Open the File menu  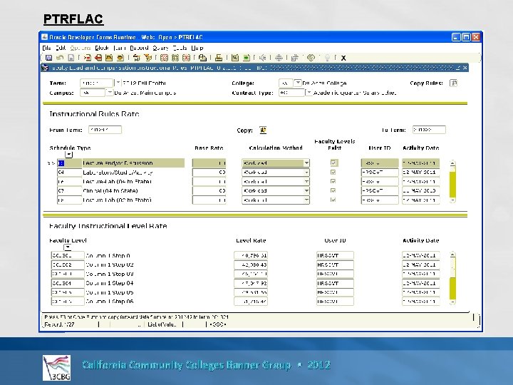pos(46,48)
